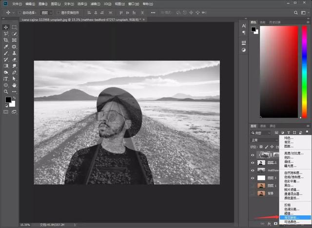Select the Brush tool
312x228 pixels.
point(6,53)
